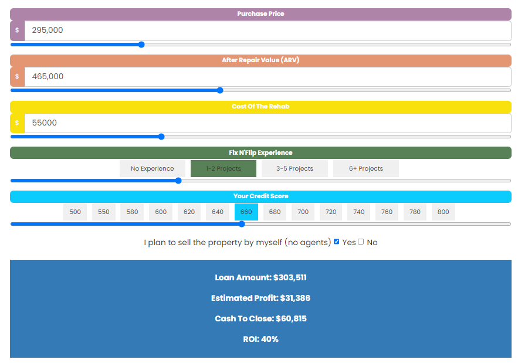Click the Cost Of The Rehab input
The height and width of the screenshot is (363, 518).
click(x=267, y=123)
